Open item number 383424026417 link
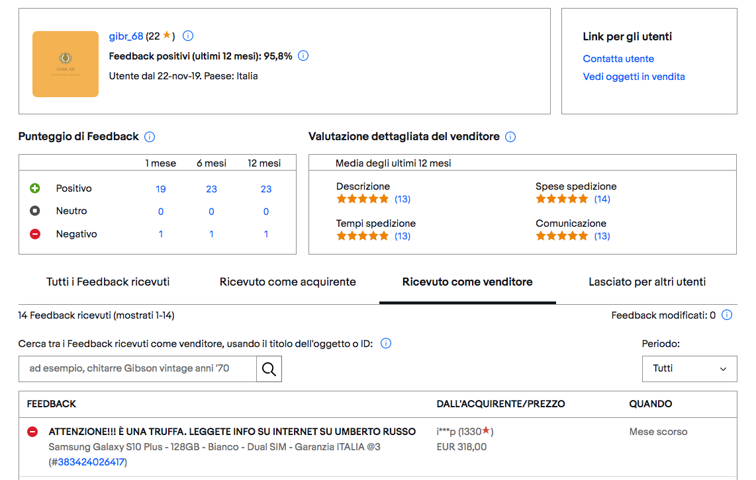 tap(90, 462)
